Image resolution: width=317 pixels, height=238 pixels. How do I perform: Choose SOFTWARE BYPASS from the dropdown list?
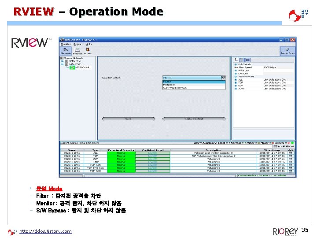pos(194,88)
